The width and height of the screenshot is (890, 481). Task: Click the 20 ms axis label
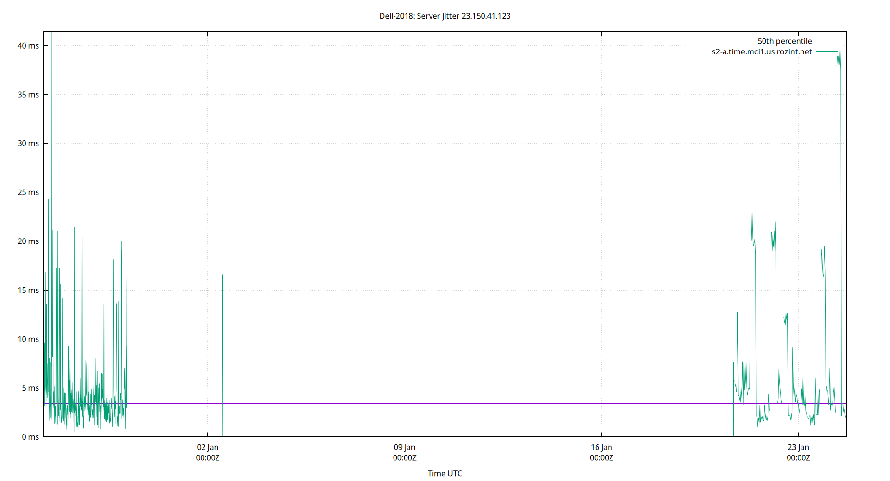coord(28,241)
